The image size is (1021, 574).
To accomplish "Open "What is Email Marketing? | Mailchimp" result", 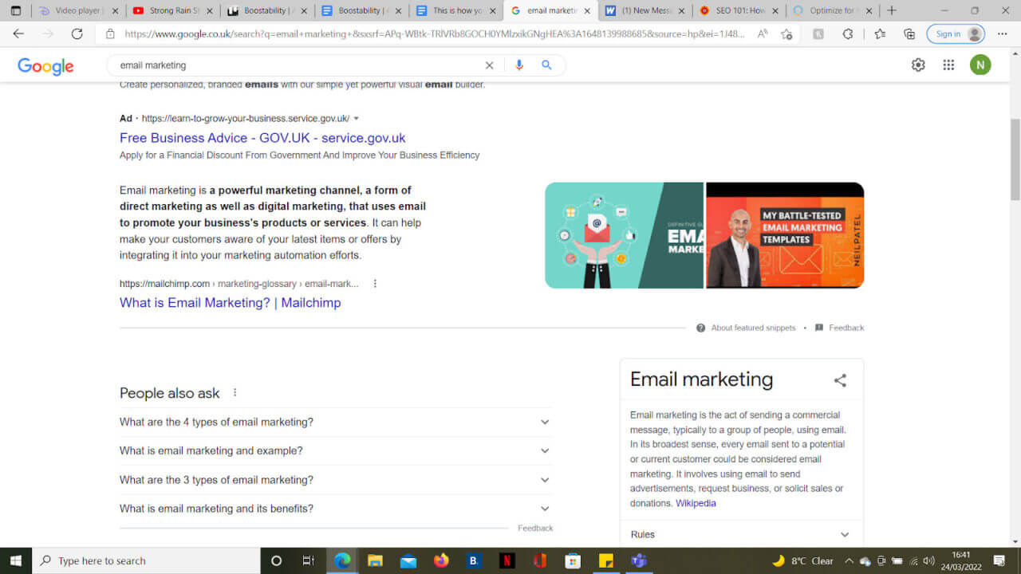I will [x=230, y=303].
